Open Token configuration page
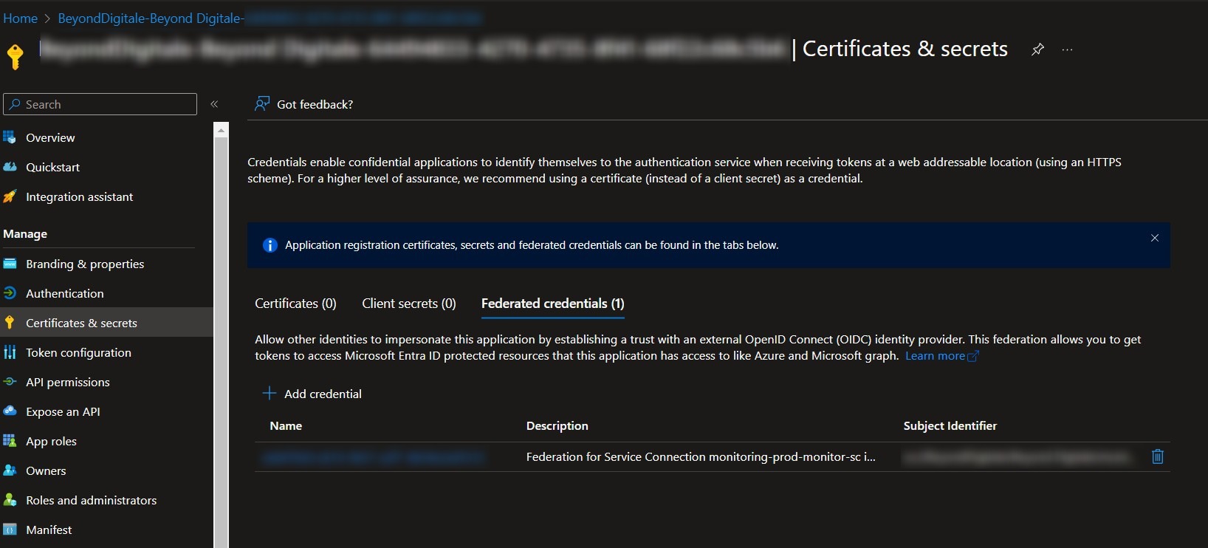 pos(78,352)
